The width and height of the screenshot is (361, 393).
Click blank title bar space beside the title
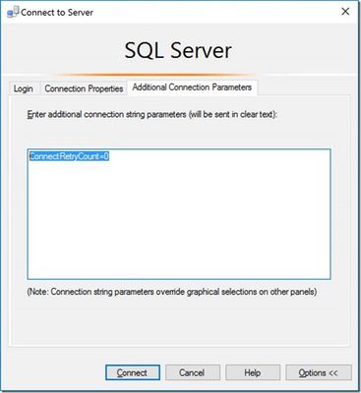[213, 13]
